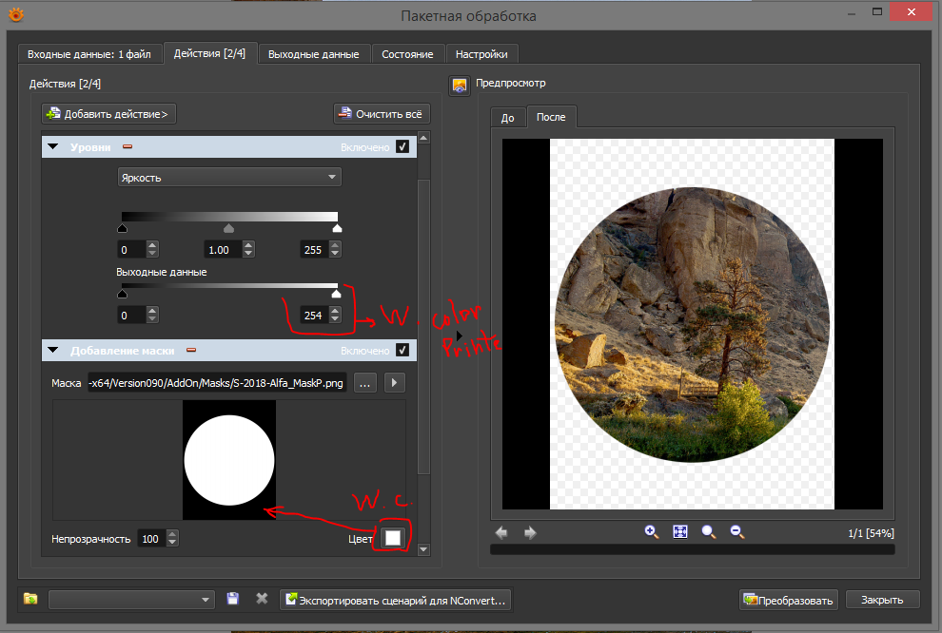Click the save script floppy disk icon
This screenshot has width=942, height=633.
(233, 599)
